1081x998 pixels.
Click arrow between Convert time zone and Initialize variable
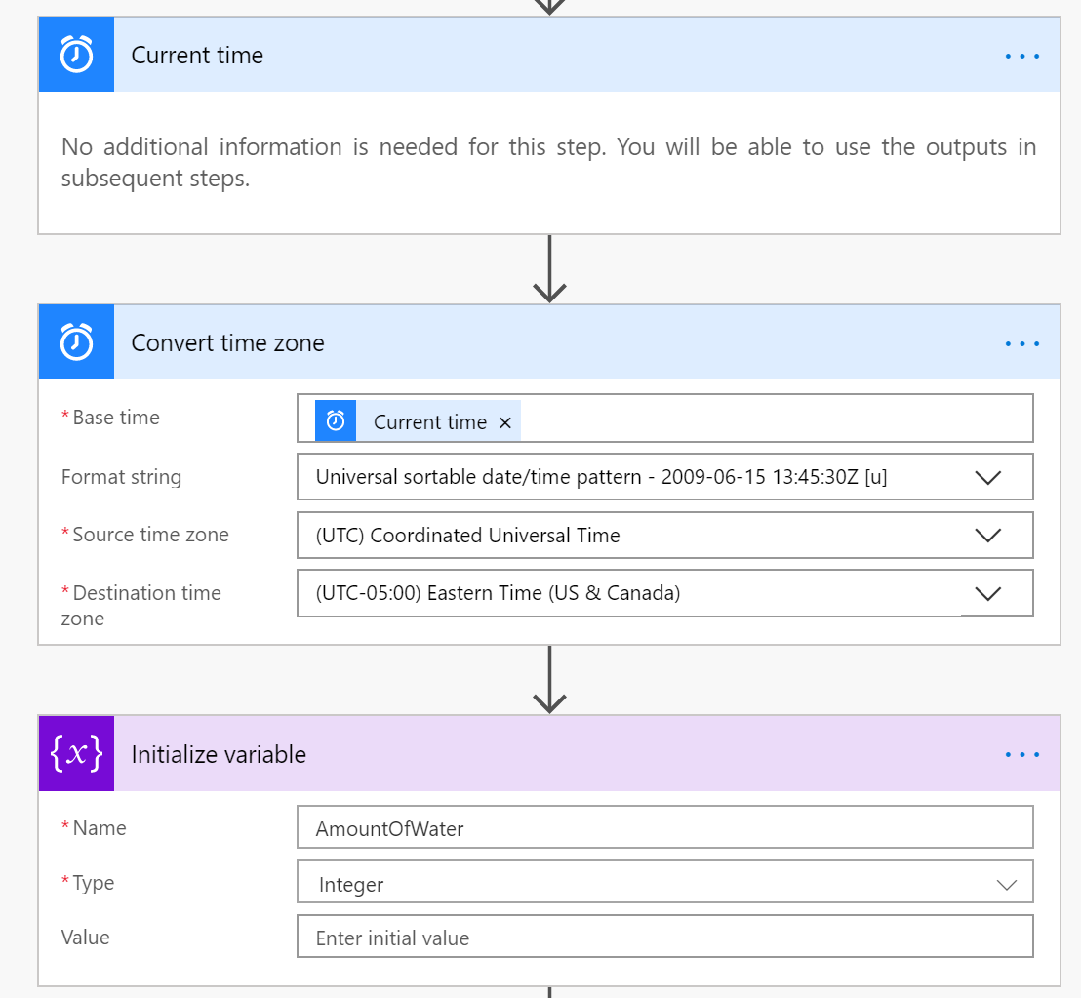550,680
